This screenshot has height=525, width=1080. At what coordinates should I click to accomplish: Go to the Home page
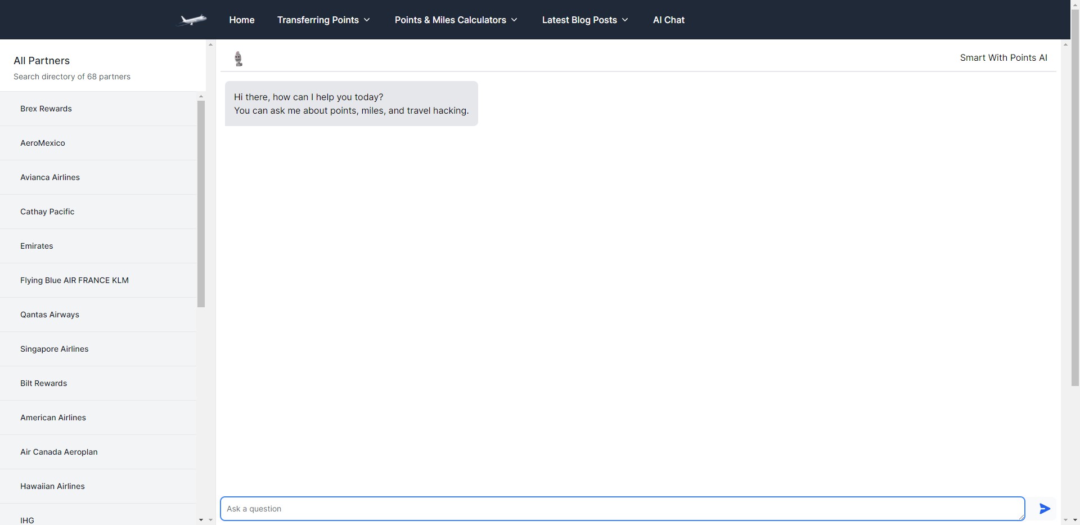click(x=242, y=20)
